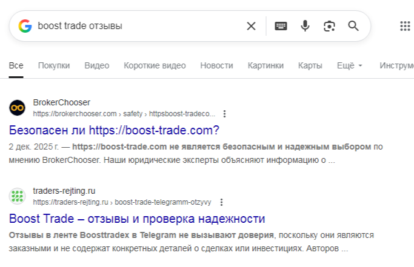The width and height of the screenshot is (414, 267).
Task: Click the magnifying glass search button
Action: tap(353, 26)
